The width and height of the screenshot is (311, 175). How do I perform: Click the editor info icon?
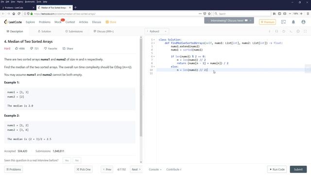click(x=270, y=31)
